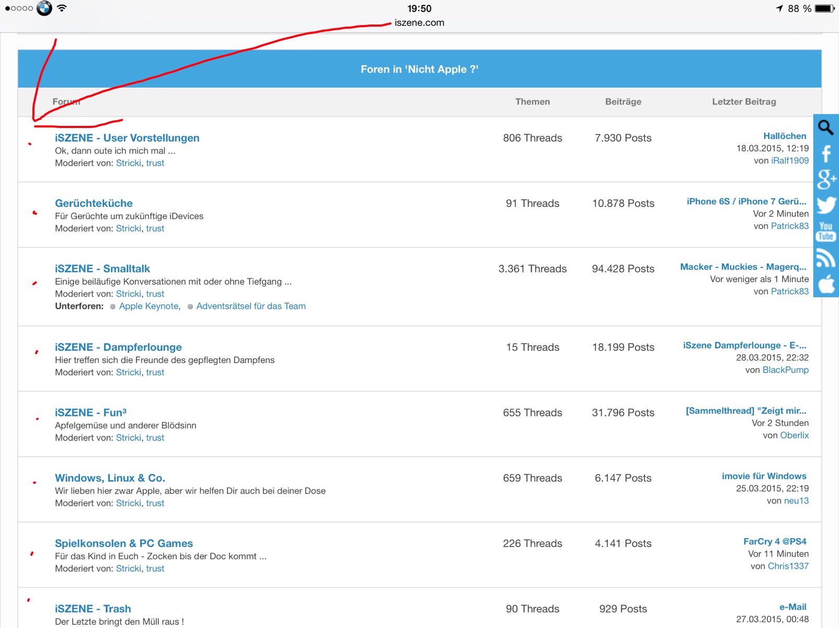Open latest post 'imovie für Windows'
This screenshot has width=839, height=628.
tap(764, 476)
